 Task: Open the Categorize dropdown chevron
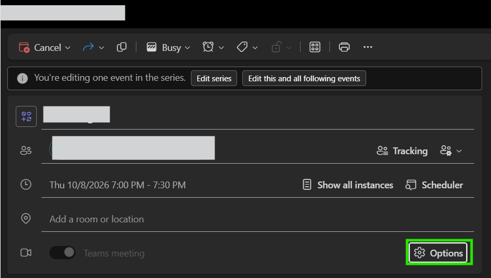(x=255, y=48)
